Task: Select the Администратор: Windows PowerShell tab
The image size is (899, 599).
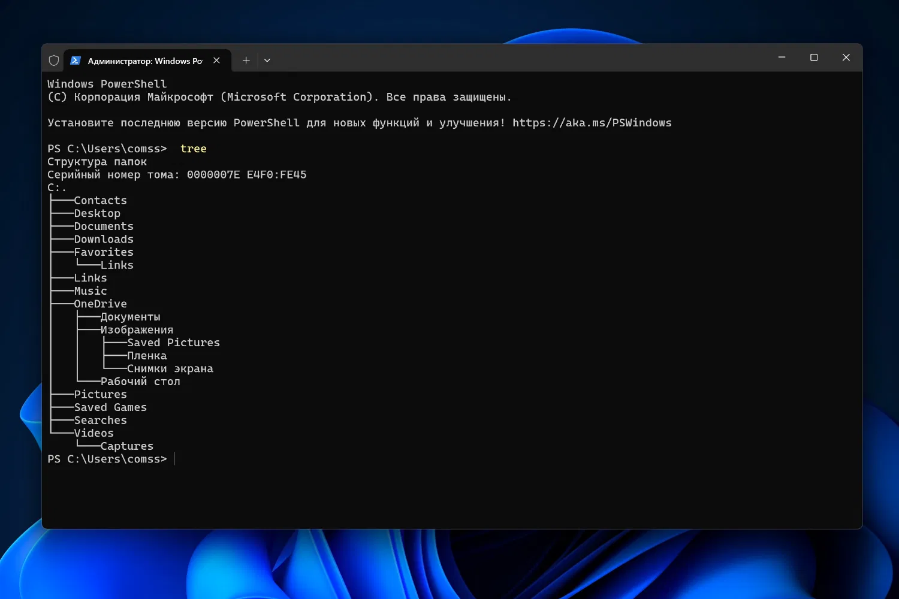Action: (147, 60)
